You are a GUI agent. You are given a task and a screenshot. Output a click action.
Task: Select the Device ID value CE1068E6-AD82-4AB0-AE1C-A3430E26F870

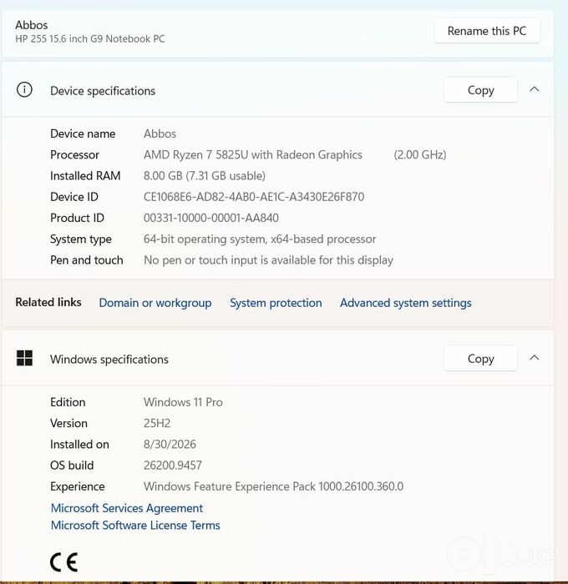254,197
